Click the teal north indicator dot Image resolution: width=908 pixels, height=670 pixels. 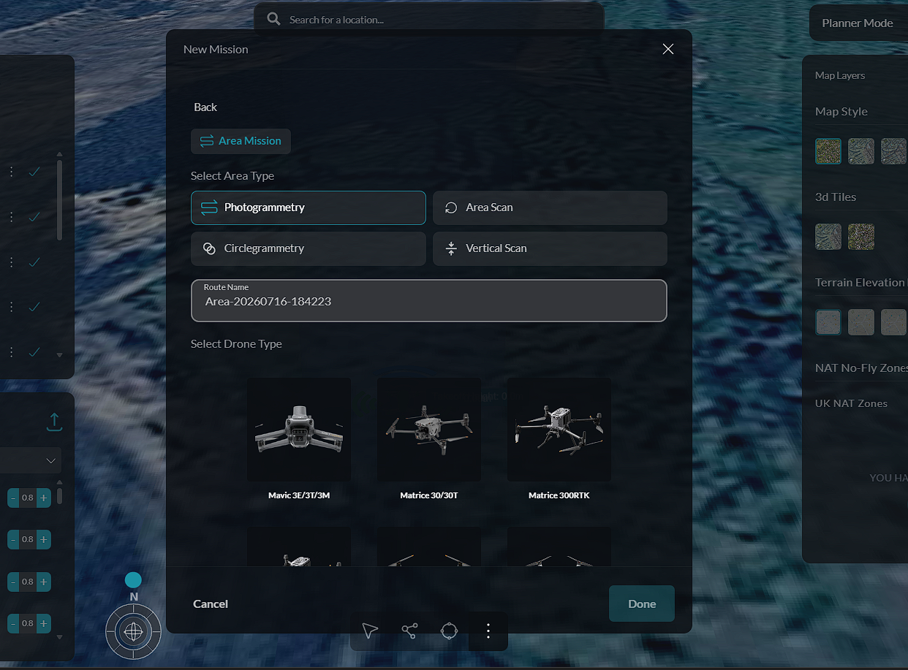133,580
